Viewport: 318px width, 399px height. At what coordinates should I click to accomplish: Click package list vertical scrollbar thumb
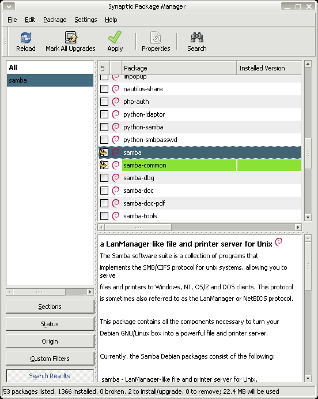308,154
